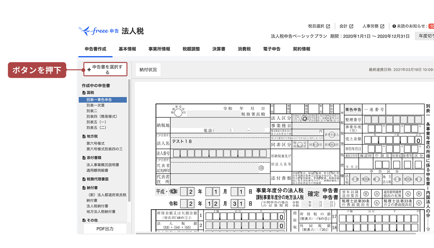Screen dimensions: 434x248
Task: Select 別表二 in the sidebar list
Action: 92,111
